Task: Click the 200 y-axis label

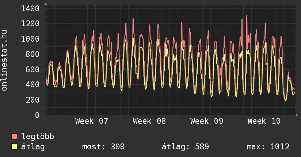Action: click(33, 100)
